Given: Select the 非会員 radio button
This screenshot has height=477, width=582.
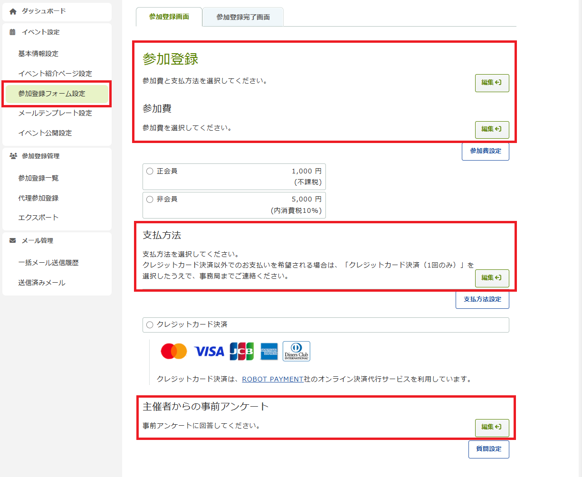Looking at the screenshot, I should (x=150, y=200).
